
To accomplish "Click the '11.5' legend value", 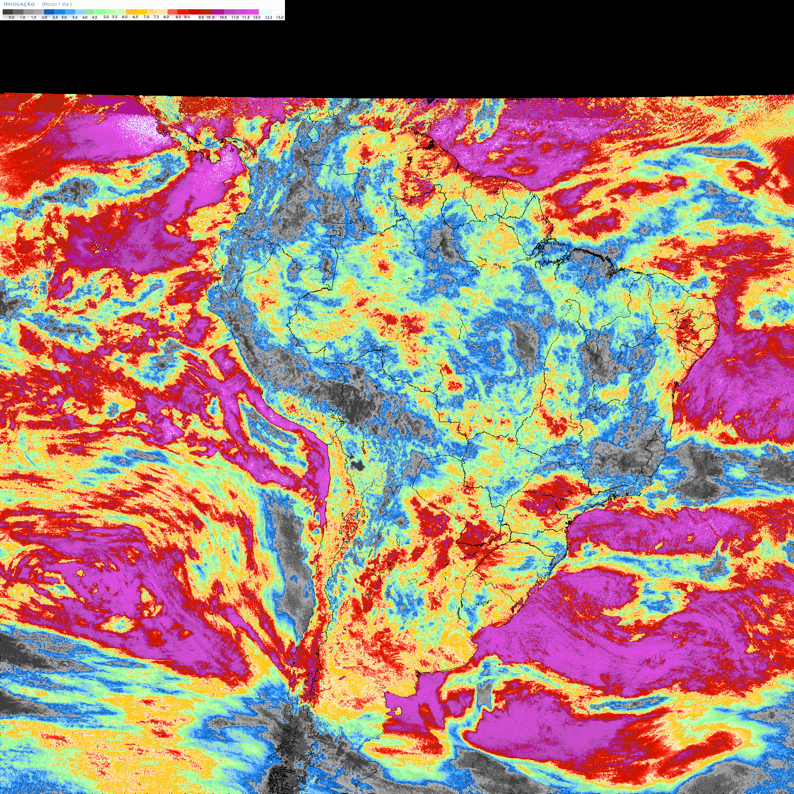I will (x=246, y=17).
